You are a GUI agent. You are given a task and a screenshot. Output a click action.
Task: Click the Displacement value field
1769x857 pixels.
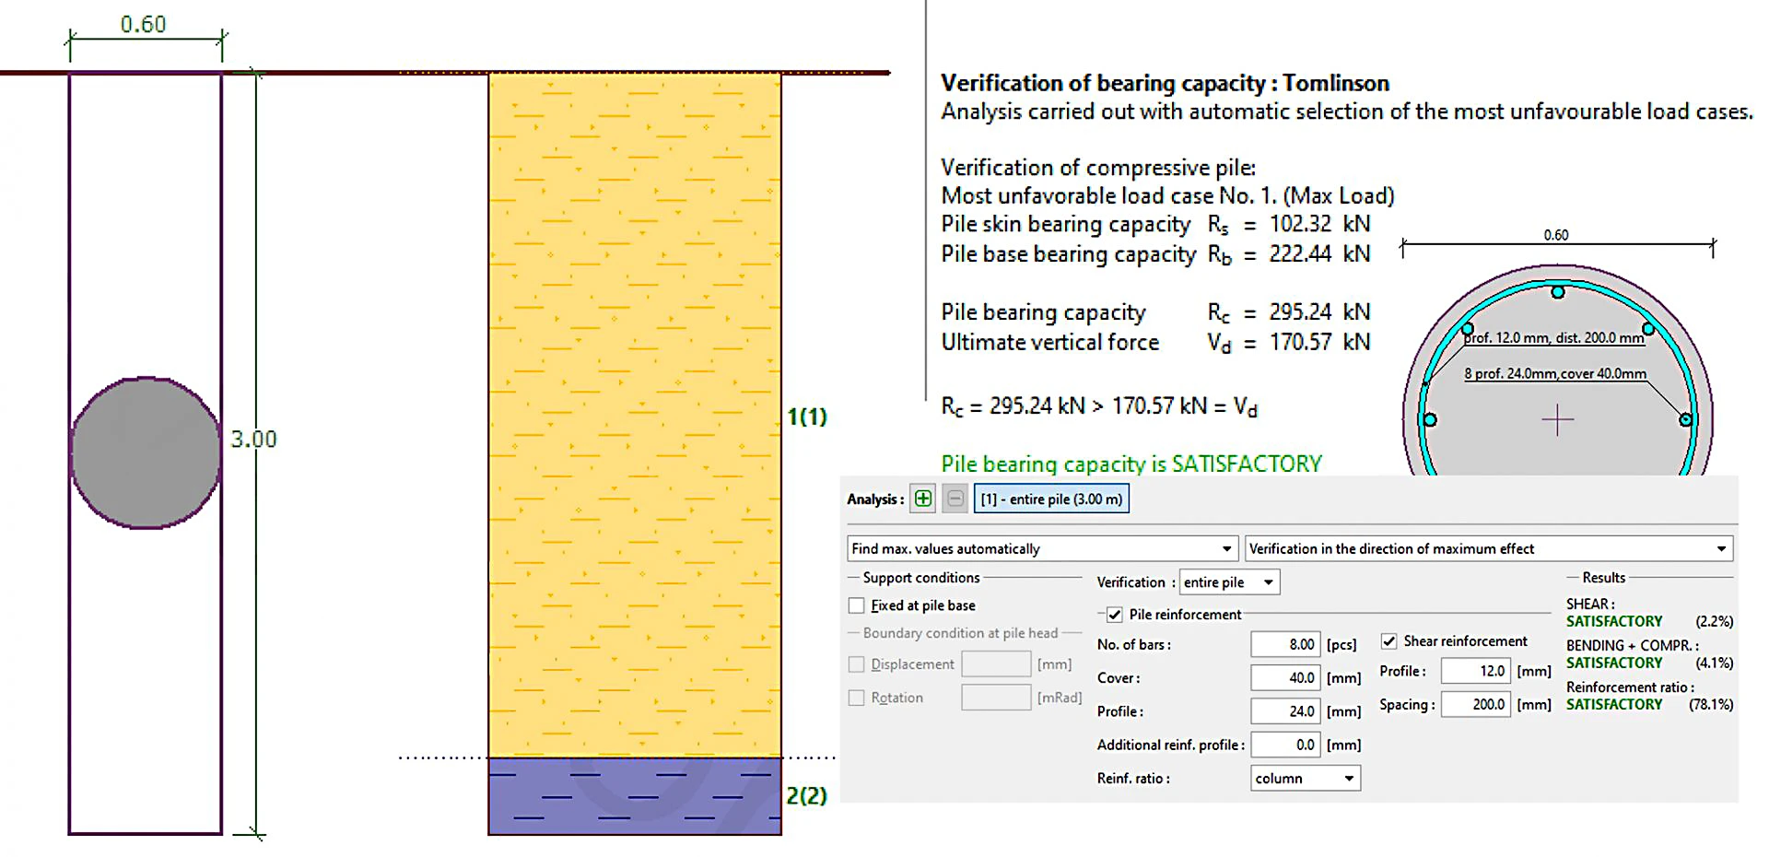coord(996,663)
